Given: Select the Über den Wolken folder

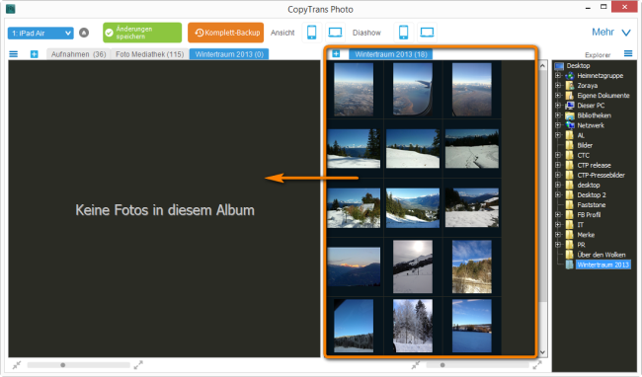Looking at the screenshot, I should [602, 255].
